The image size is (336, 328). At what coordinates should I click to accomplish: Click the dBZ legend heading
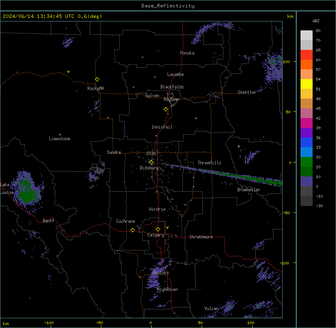coord(316,21)
